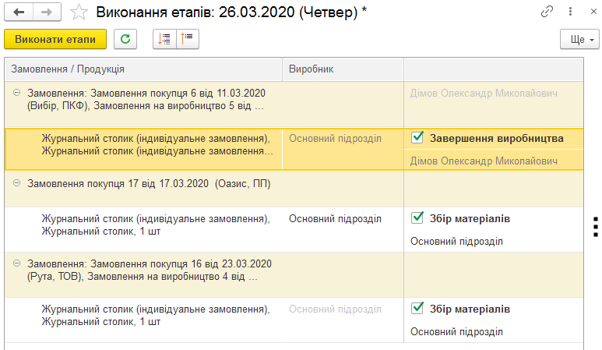This screenshot has height=350, width=602.
Task: Close the Виконання етапів form
Action: coord(593,12)
